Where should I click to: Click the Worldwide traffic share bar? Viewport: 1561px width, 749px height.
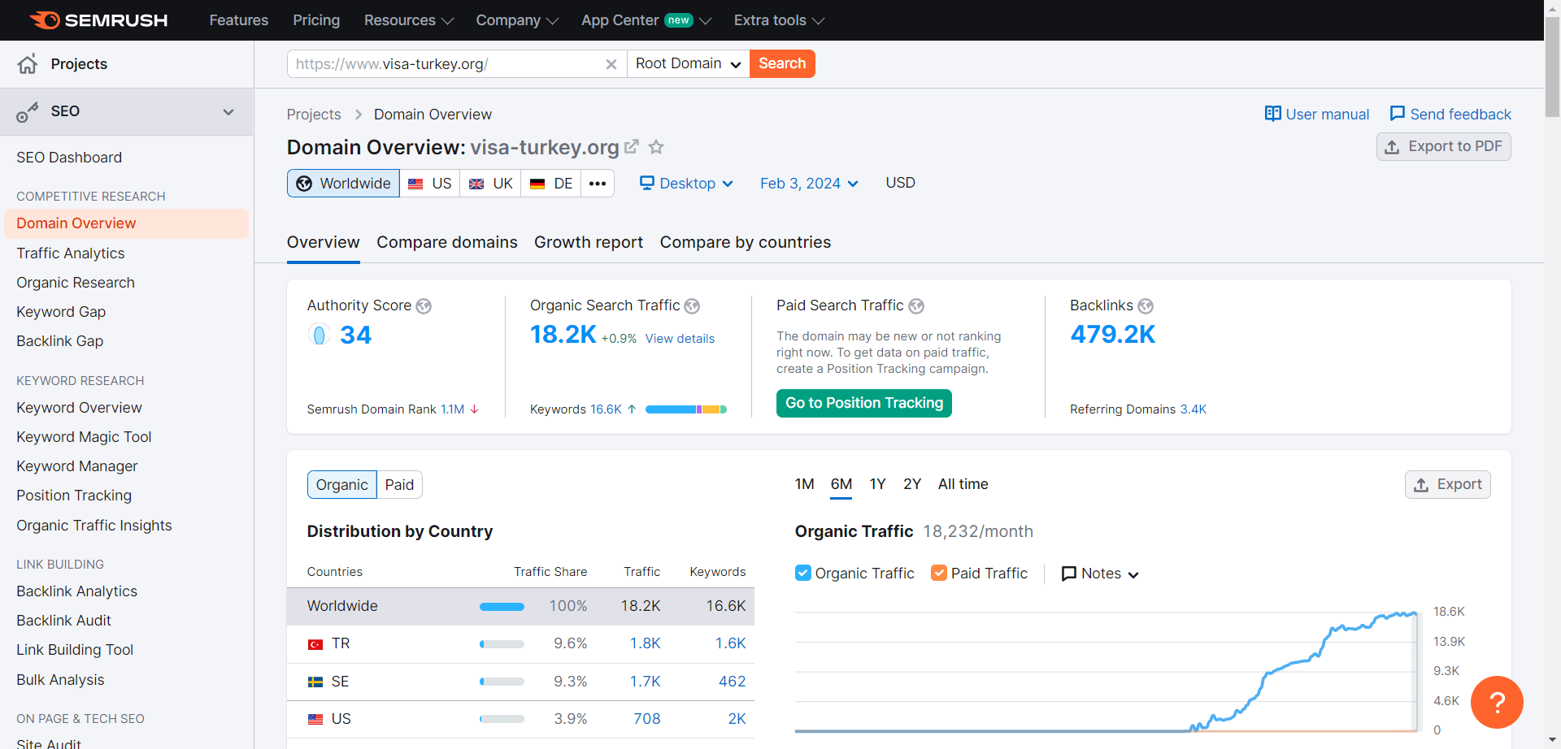tap(502, 607)
